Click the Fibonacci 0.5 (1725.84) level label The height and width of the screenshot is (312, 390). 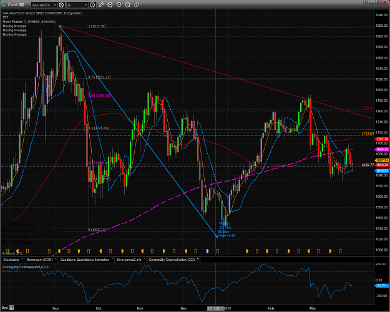pyautogui.click(x=99, y=128)
